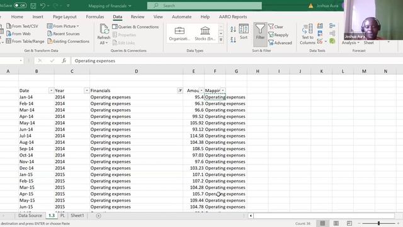Screen dimensions: 403x227
Task: Launch Text to Columns wizard
Action: (x=307, y=34)
